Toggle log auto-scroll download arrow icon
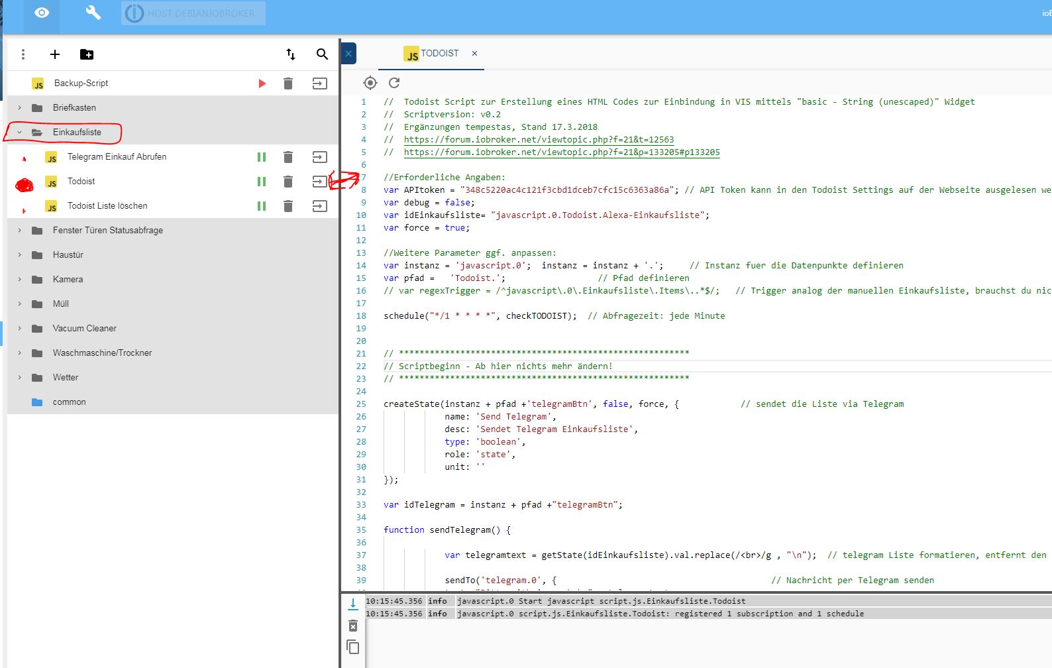 tap(353, 604)
